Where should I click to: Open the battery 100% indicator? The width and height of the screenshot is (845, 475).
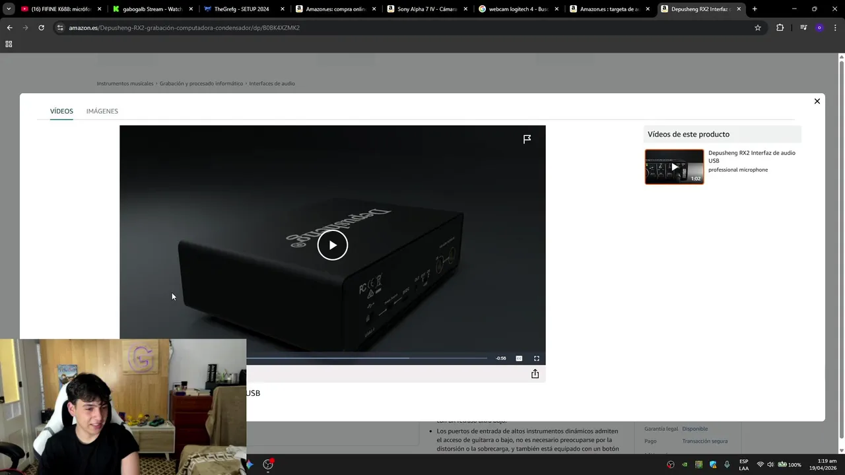click(x=790, y=464)
